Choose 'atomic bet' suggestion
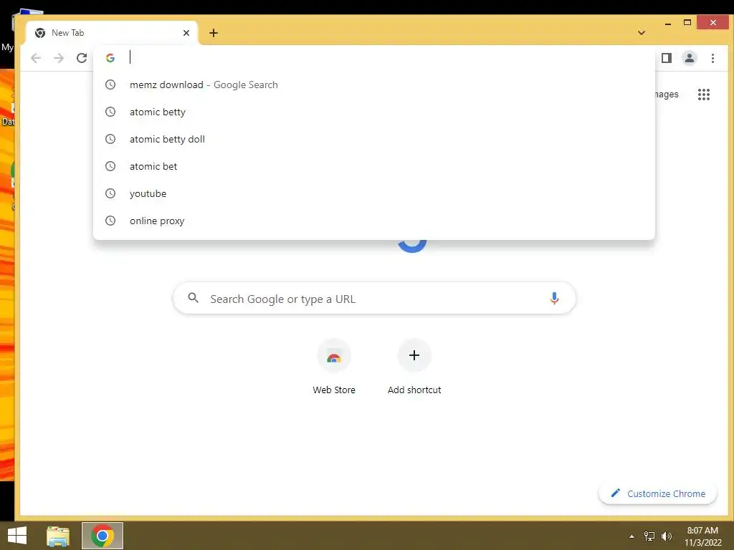 [x=374, y=166]
